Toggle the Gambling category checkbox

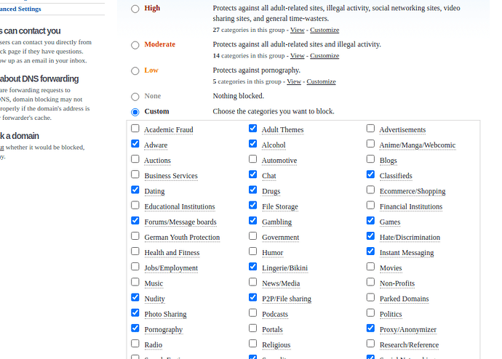(x=253, y=221)
